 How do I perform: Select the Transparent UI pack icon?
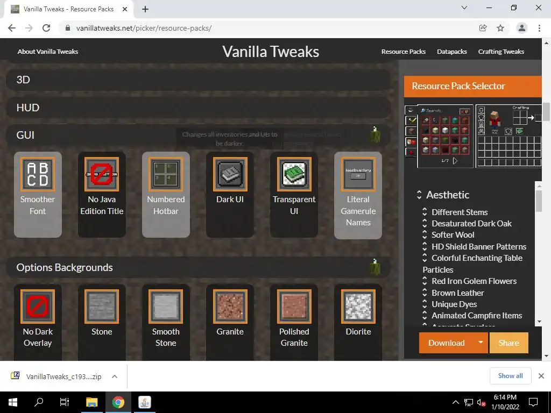294,174
